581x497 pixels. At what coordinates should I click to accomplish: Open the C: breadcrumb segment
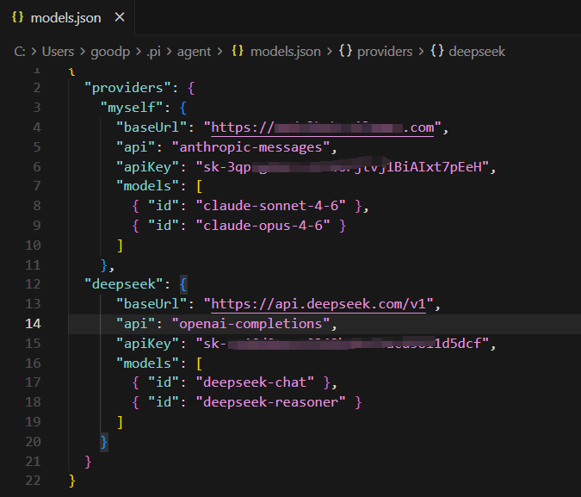(x=19, y=52)
